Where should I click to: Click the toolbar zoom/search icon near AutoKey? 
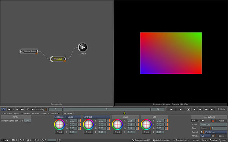pos(28,109)
